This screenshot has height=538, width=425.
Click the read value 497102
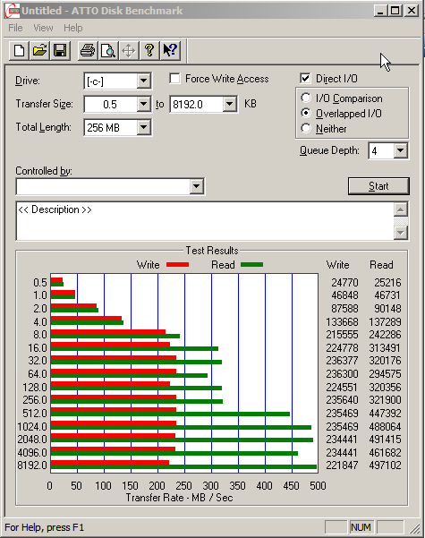point(386,465)
